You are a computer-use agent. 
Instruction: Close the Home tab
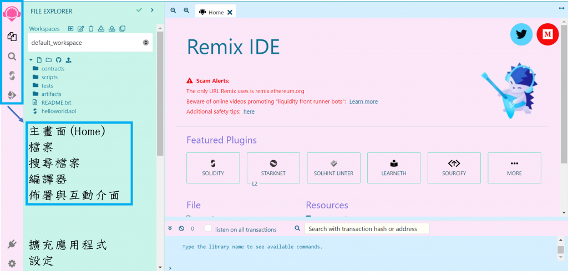pyautogui.click(x=230, y=12)
